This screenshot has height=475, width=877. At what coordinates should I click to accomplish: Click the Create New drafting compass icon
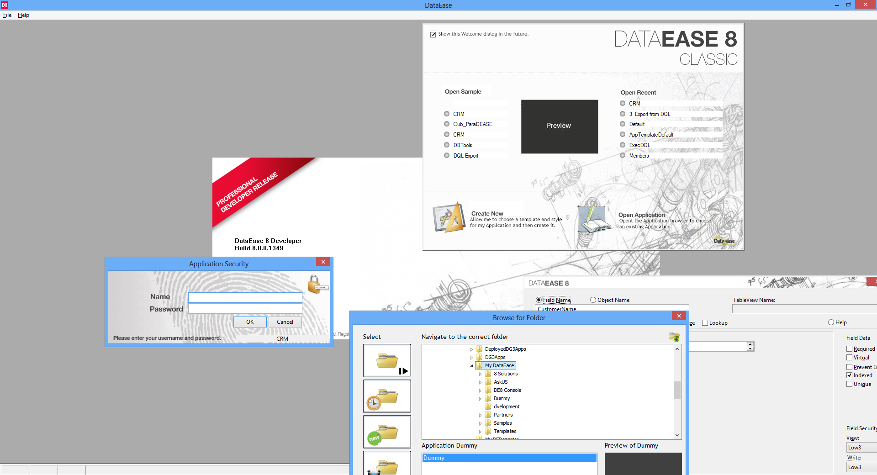point(449,217)
